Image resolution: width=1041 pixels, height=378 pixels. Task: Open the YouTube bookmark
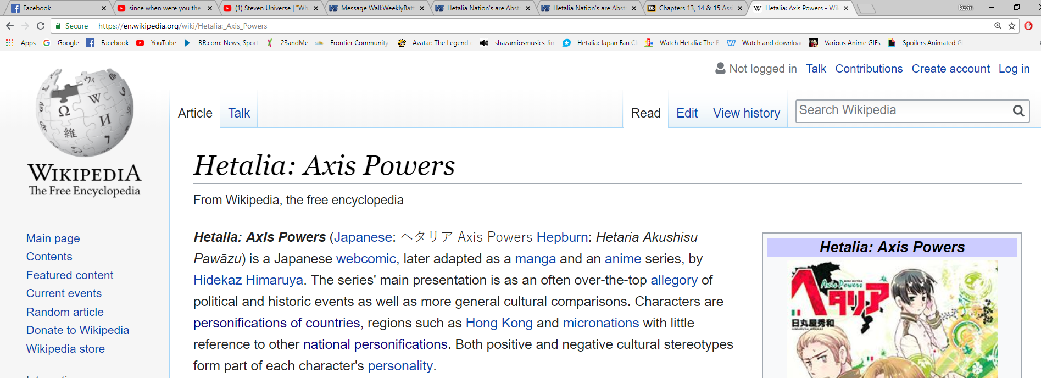coord(157,43)
